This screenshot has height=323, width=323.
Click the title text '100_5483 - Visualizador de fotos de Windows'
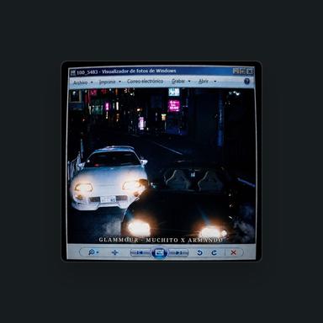[x=126, y=71]
